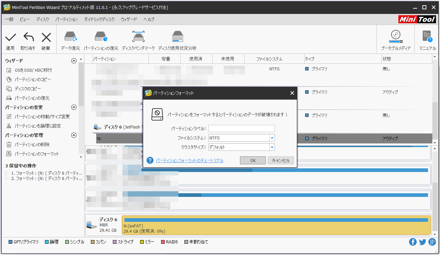440x255 pixels.
Task: Click the RAID5 legend swatch
Action: (x=163, y=242)
